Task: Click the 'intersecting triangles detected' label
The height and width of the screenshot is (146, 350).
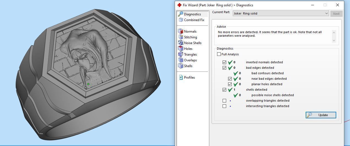Action: [267, 106]
